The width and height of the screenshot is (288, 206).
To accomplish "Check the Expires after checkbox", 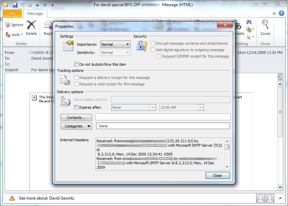I will (x=76, y=107).
